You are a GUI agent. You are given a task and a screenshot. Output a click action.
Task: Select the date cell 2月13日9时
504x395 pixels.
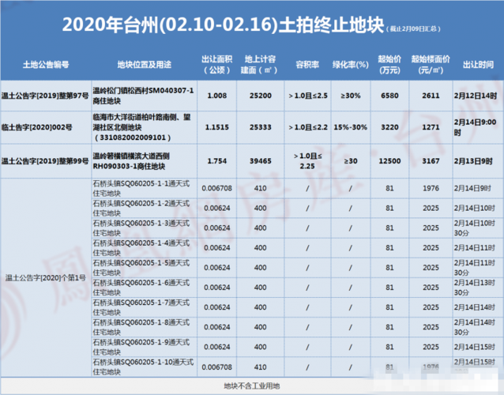pos(479,160)
